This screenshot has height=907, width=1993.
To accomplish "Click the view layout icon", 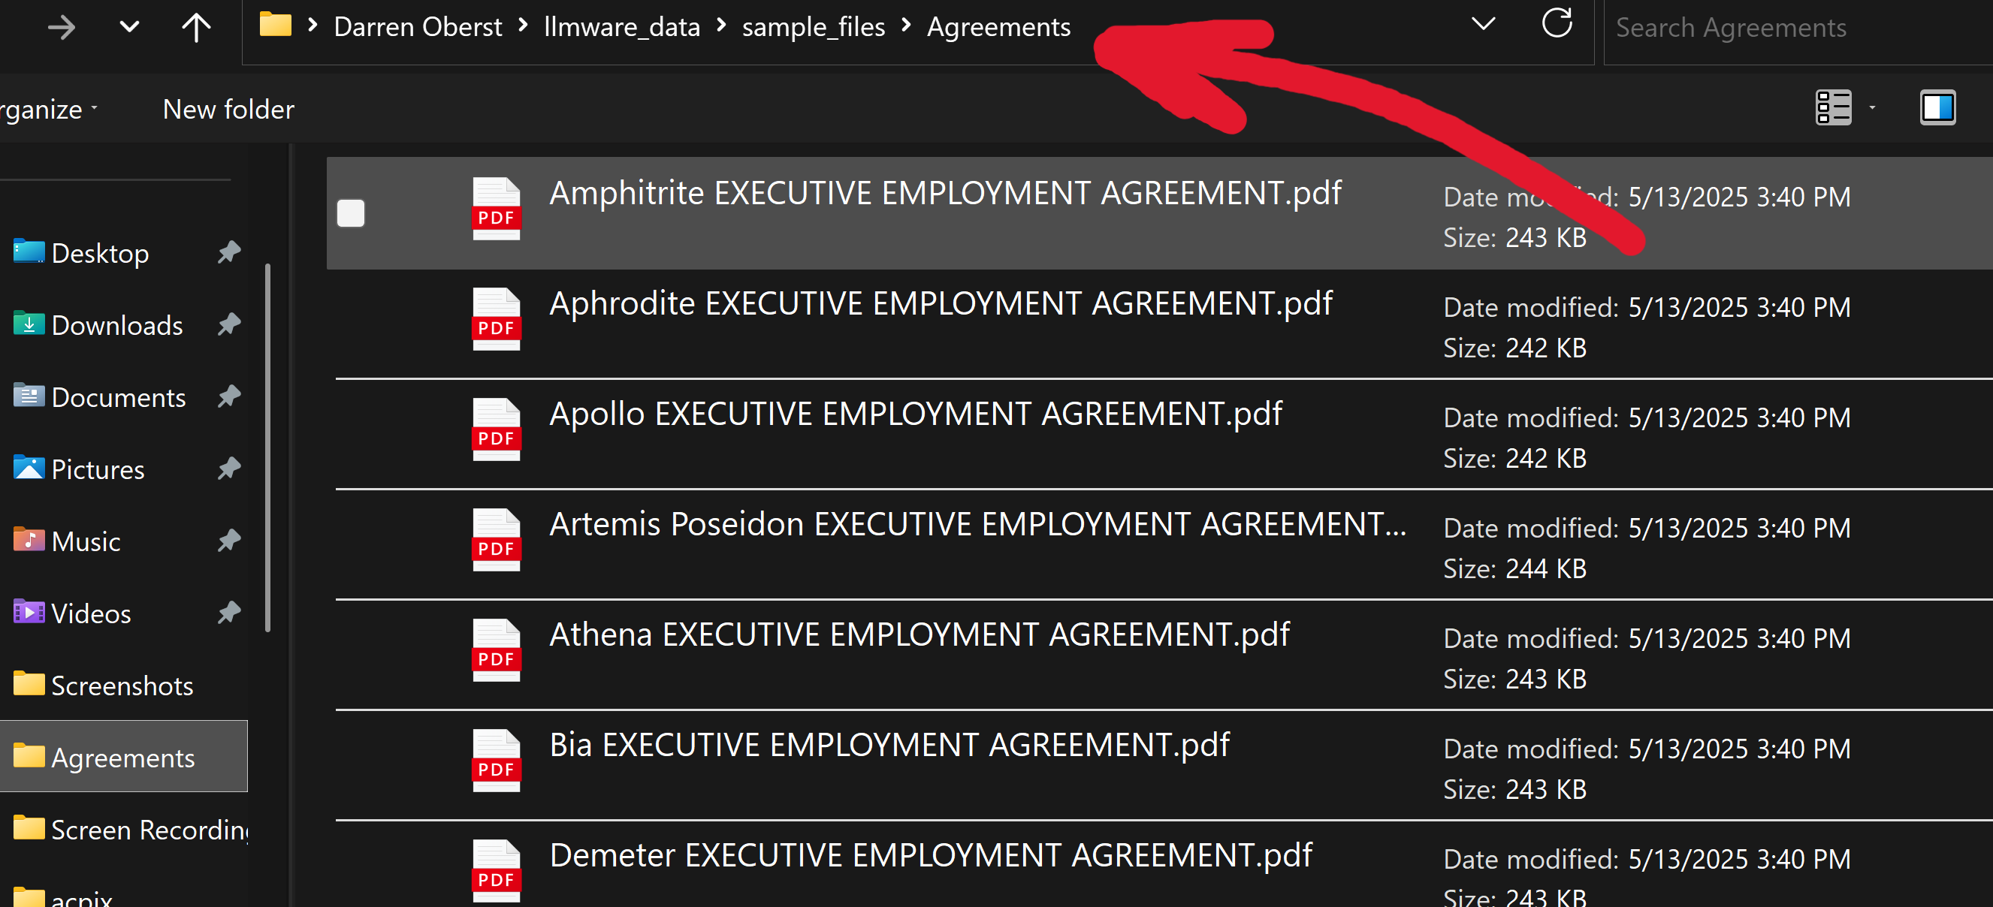I will point(1833,107).
